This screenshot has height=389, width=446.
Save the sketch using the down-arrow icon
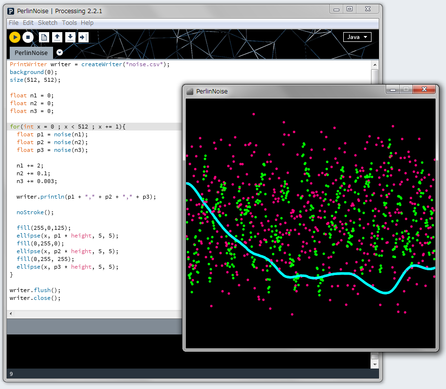[70, 37]
